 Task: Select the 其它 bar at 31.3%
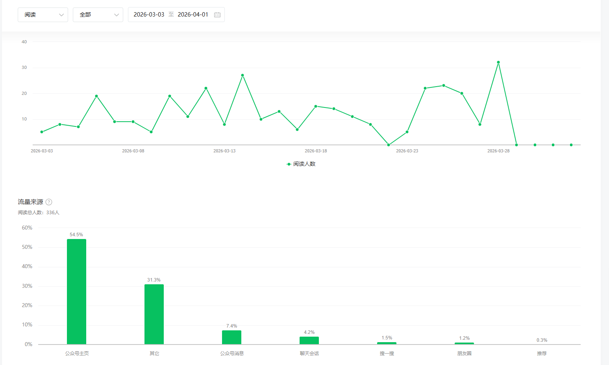tap(154, 314)
